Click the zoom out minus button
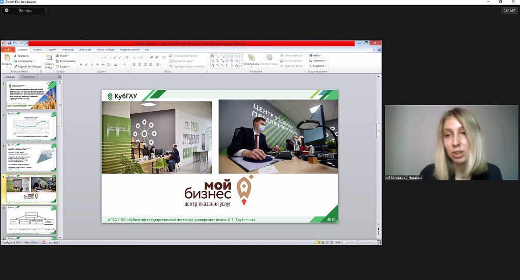This screenshot has height=280, width=520. click(344, 242)
